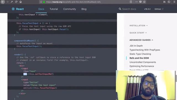Viewport: 177px width, 100px height.
Task: Show site information icon in address bar
Action: tap(41, 2)
